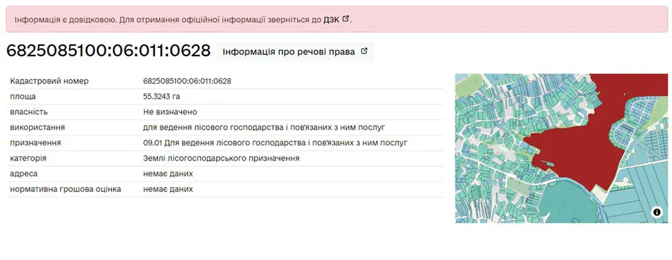This screenshot has height=260, width=672.
Task: Click the власність value Не визначено
Action: [x=170, y=112]
